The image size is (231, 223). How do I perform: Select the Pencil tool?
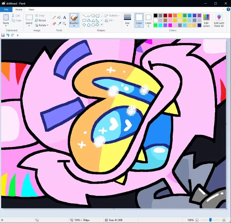click(54, 17)
